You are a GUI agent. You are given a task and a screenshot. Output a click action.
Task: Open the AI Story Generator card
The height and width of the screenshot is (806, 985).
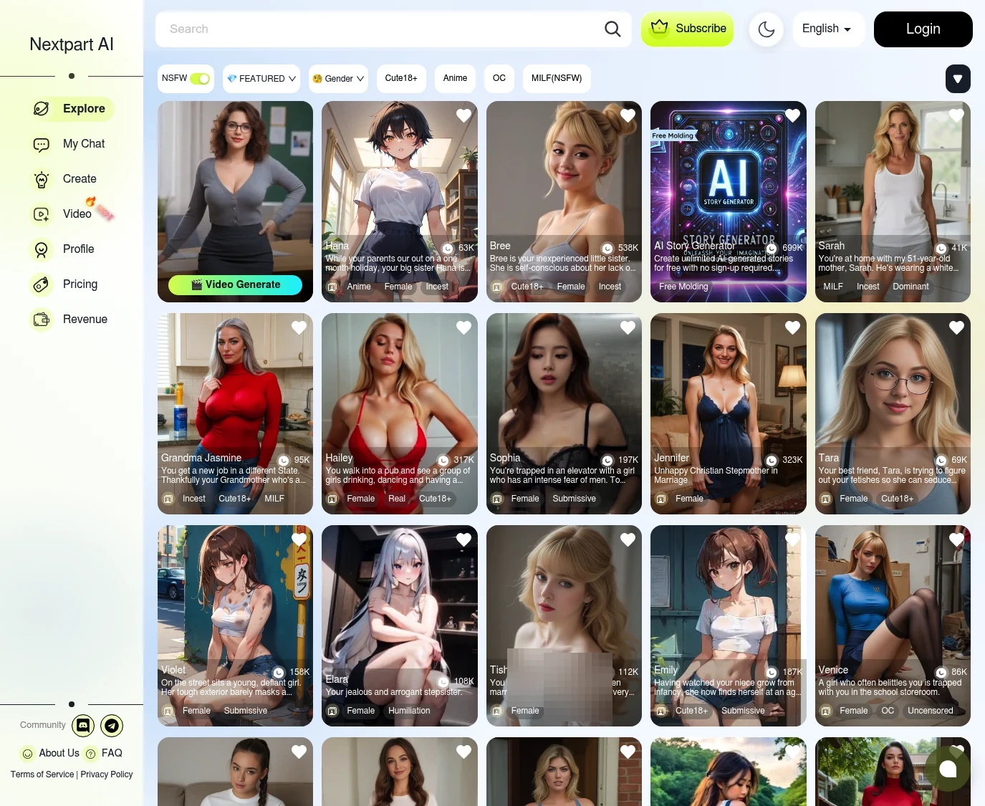coord(728,201)
